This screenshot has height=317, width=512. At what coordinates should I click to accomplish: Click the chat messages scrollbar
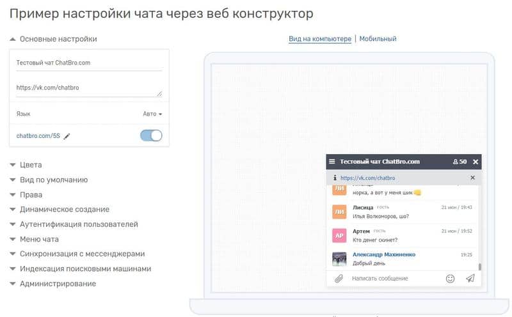(479, 267)
